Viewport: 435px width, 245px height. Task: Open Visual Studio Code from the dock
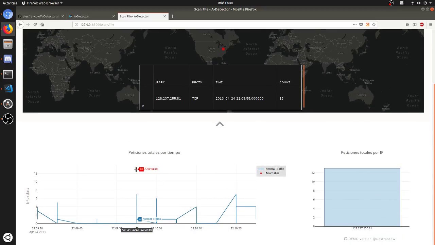tap(8, 89)
